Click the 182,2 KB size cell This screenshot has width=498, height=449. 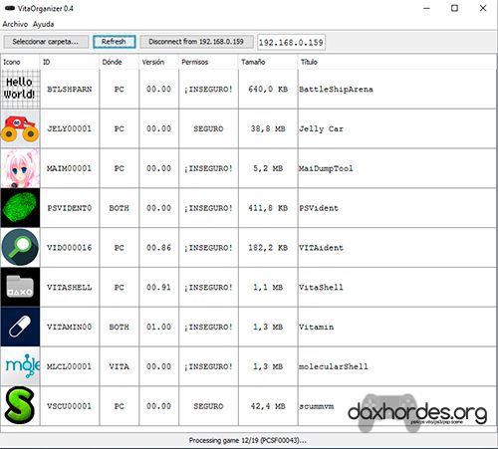tap(268, 248)
